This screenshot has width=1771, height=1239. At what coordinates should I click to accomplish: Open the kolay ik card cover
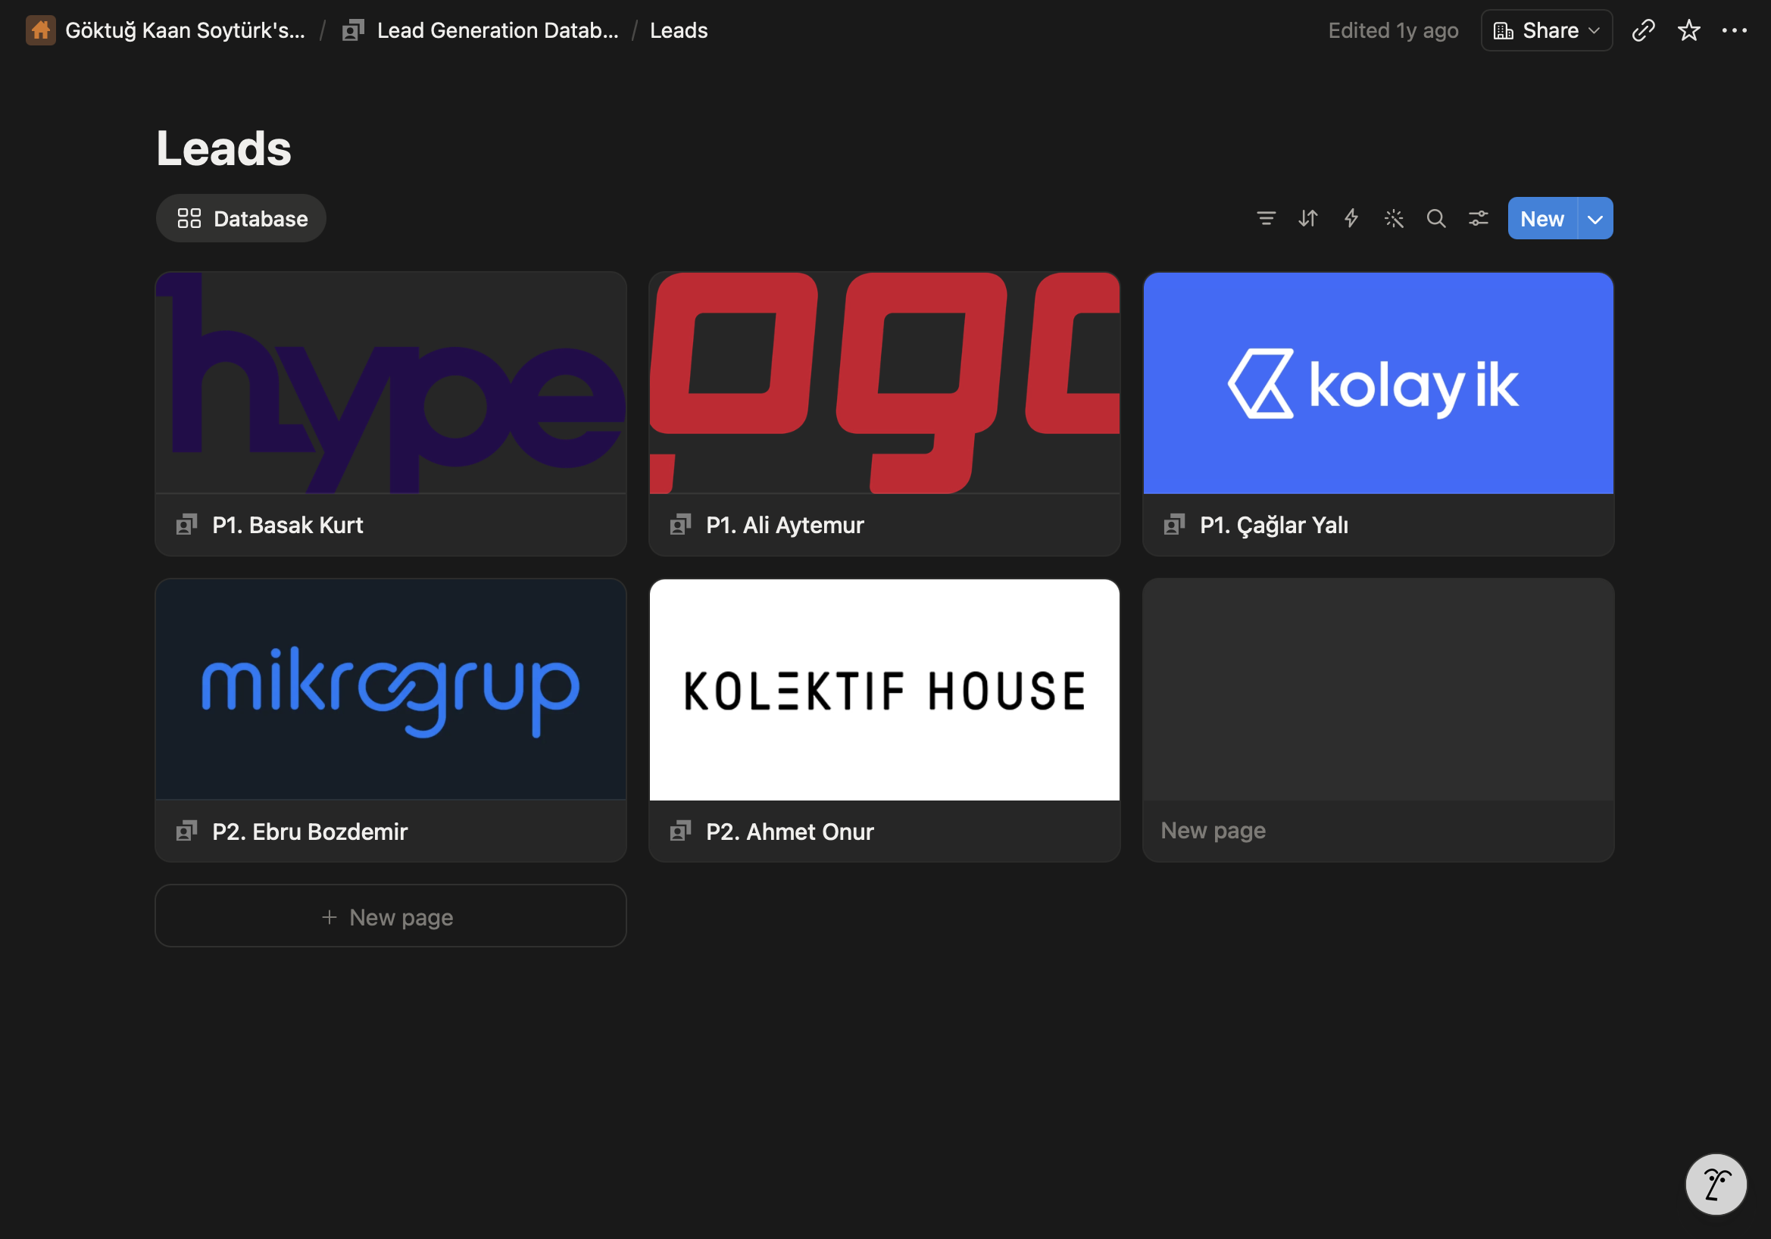click(x=1379, y=383)
